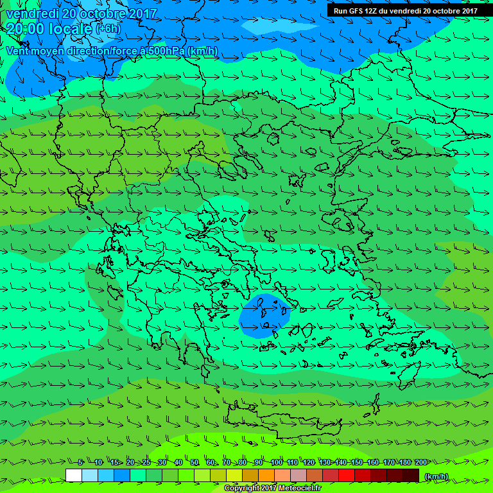Screen dimensions: 493x493
Task: Click the (km/h) unit label beside legend
Action: 437,476
